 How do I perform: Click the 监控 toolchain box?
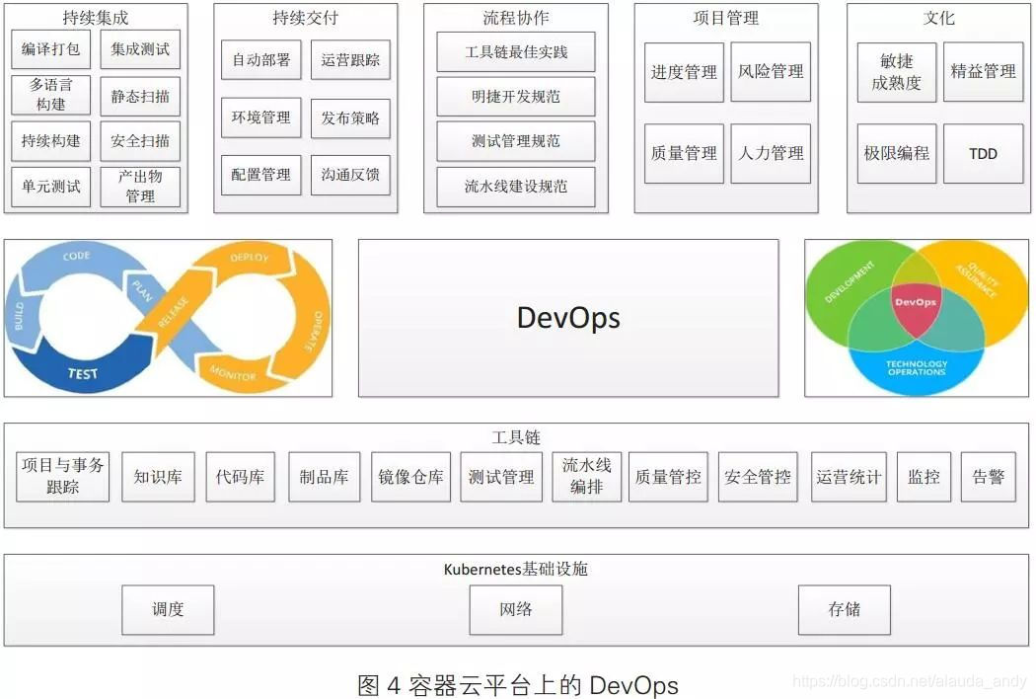[924, 477]
